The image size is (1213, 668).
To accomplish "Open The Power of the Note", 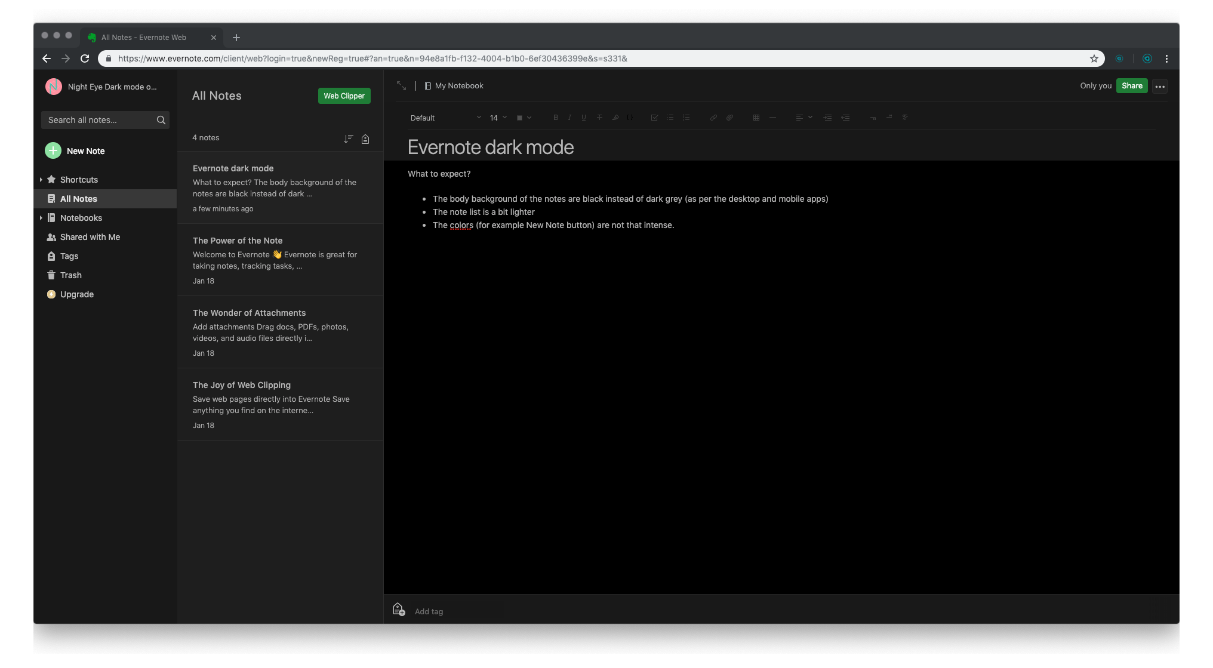I will point(281,260).
